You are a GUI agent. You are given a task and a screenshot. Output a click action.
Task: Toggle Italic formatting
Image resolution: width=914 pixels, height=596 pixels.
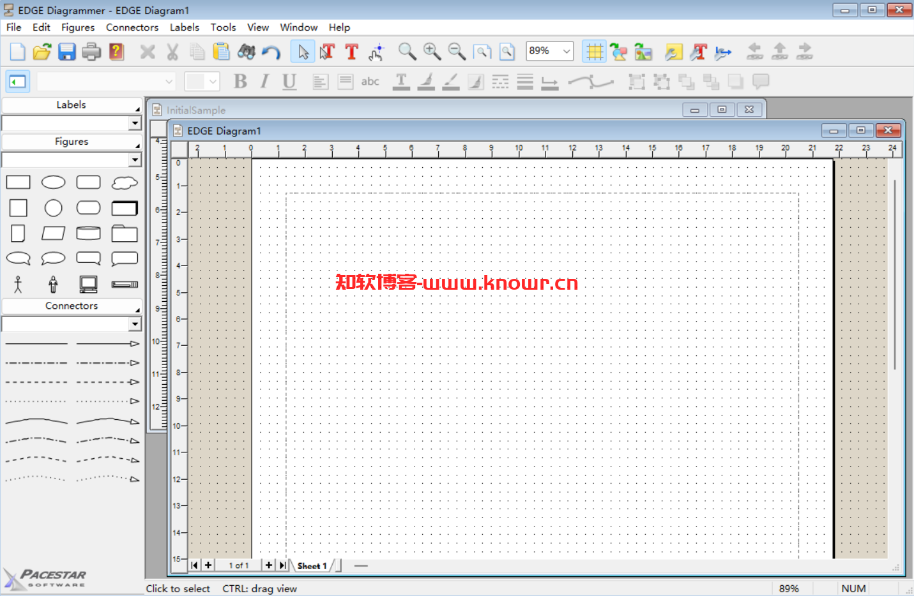(264, 82)
